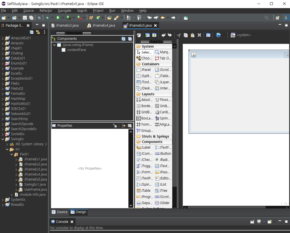This screenshot has height=233, width=290.
Task: Choose the JDesktopPane palette item
Action: click(x=144, y=88)
